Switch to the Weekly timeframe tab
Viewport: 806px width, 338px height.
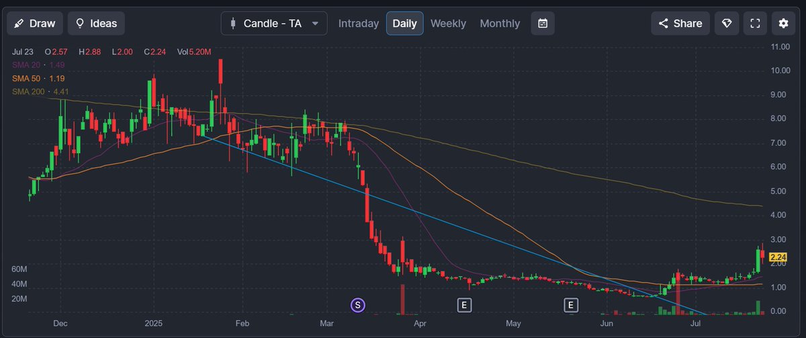pos(448,24)
